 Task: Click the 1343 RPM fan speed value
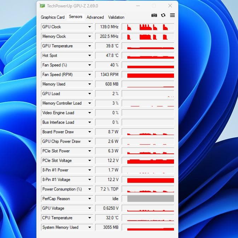pos(107,75)
